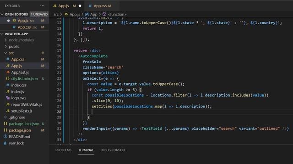Click the unsaved dot on App.js tab
This screenshot has height=164, width=293.
point(80,6)
